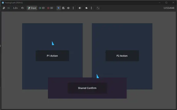Viewport: 177px width, 110px height.
Task: Click the Godot icon in title bar
Action: point(3,2)
